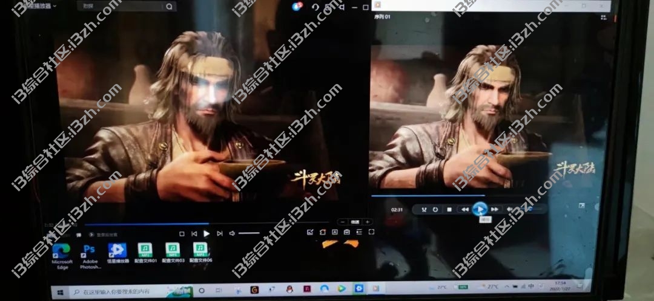Click the notification icon with red badge
This screenshot has width=654, height=301.
pyautogui.click(x=297, y=6)
